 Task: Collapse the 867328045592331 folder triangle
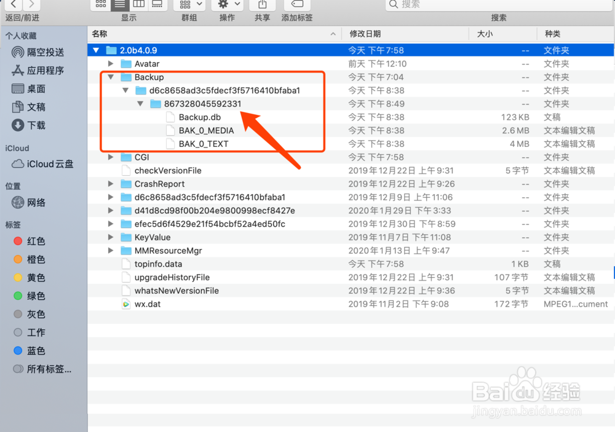click(x=140, y=103)
